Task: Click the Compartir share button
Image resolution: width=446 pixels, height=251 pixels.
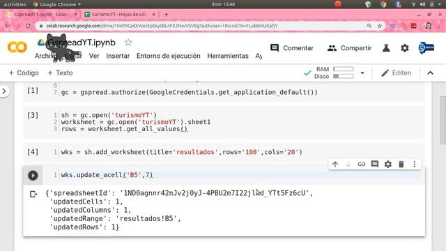Action: click(x=349, y=48)
